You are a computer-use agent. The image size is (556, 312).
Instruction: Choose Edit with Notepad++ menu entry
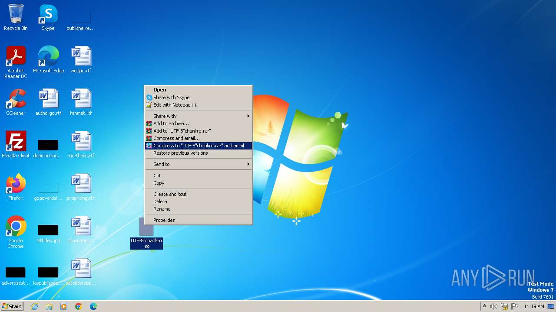(199, 105)
